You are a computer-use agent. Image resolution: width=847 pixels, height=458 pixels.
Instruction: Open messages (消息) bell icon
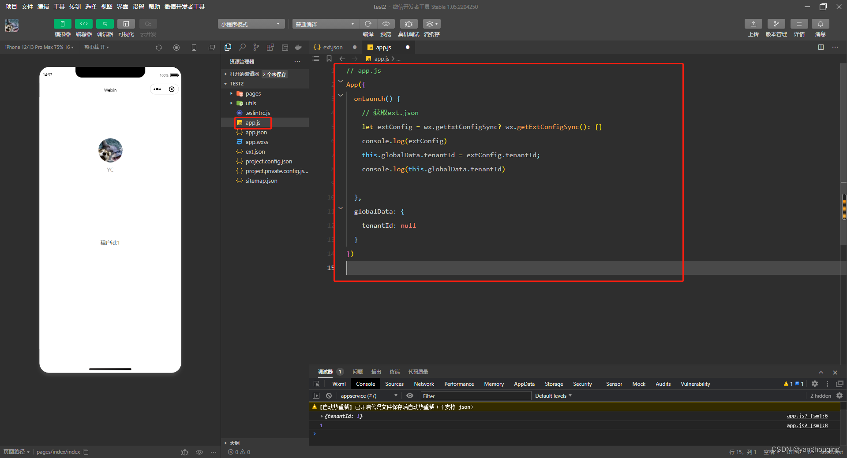click(820, 24)
